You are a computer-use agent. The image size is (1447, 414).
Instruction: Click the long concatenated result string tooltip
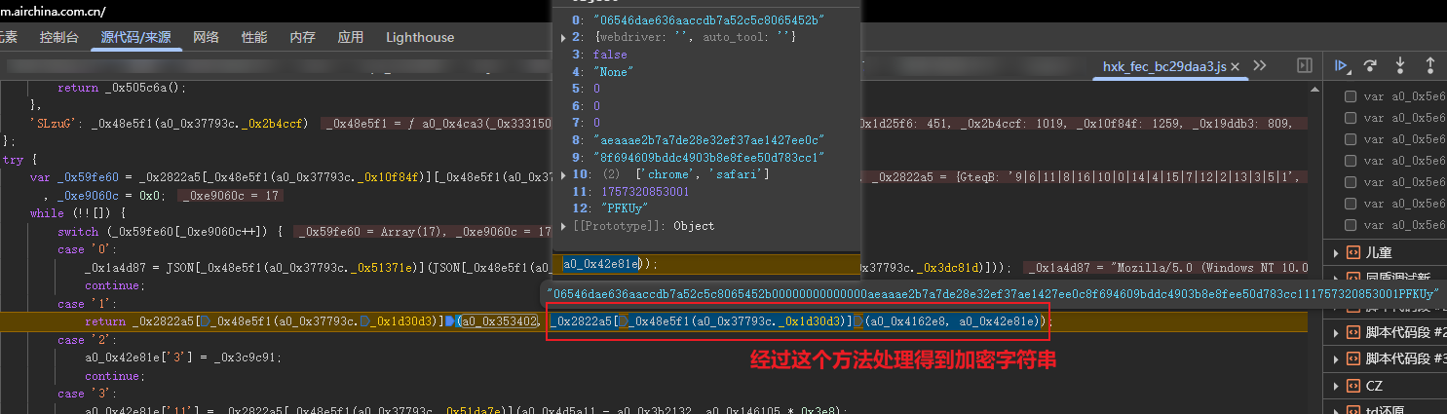993,293
